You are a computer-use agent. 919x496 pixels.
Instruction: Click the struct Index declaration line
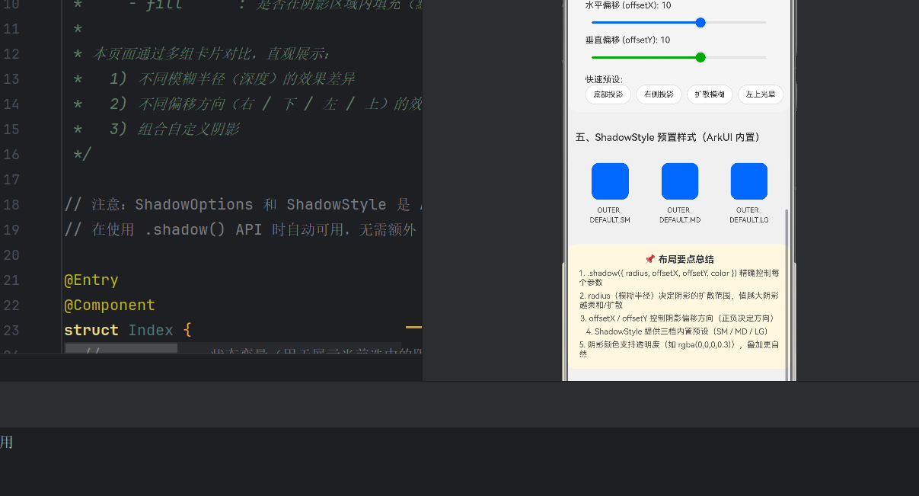point(128,330)
